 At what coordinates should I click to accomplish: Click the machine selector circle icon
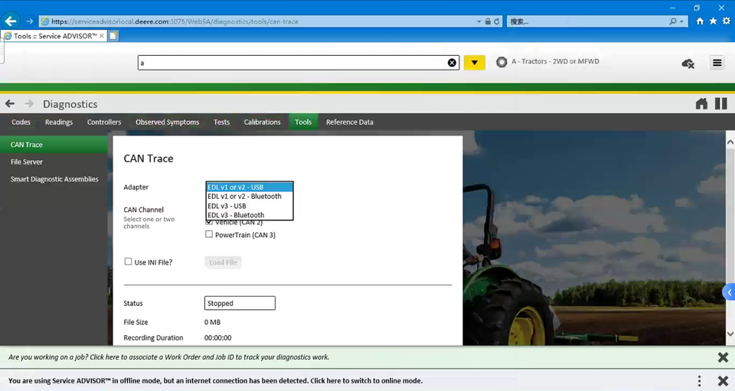point(501,62)
